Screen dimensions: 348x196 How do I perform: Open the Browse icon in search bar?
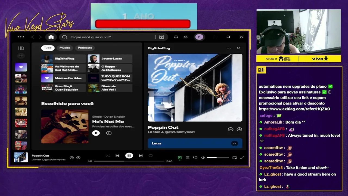point(161,37)
